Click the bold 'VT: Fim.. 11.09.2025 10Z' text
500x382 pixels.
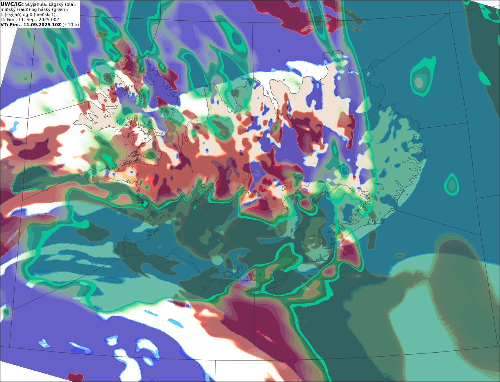point(31,25)
